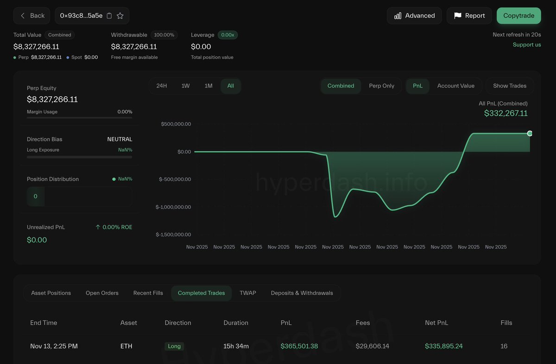Open the Support us link

point(526,44)
